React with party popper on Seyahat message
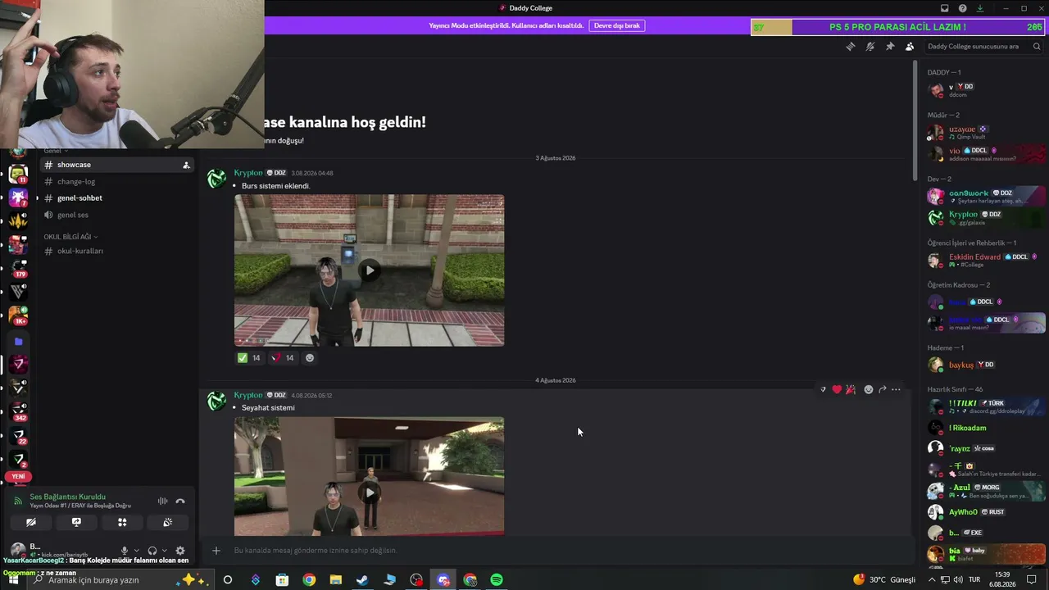Screen dimensions: 1049x590 point(851,389)
